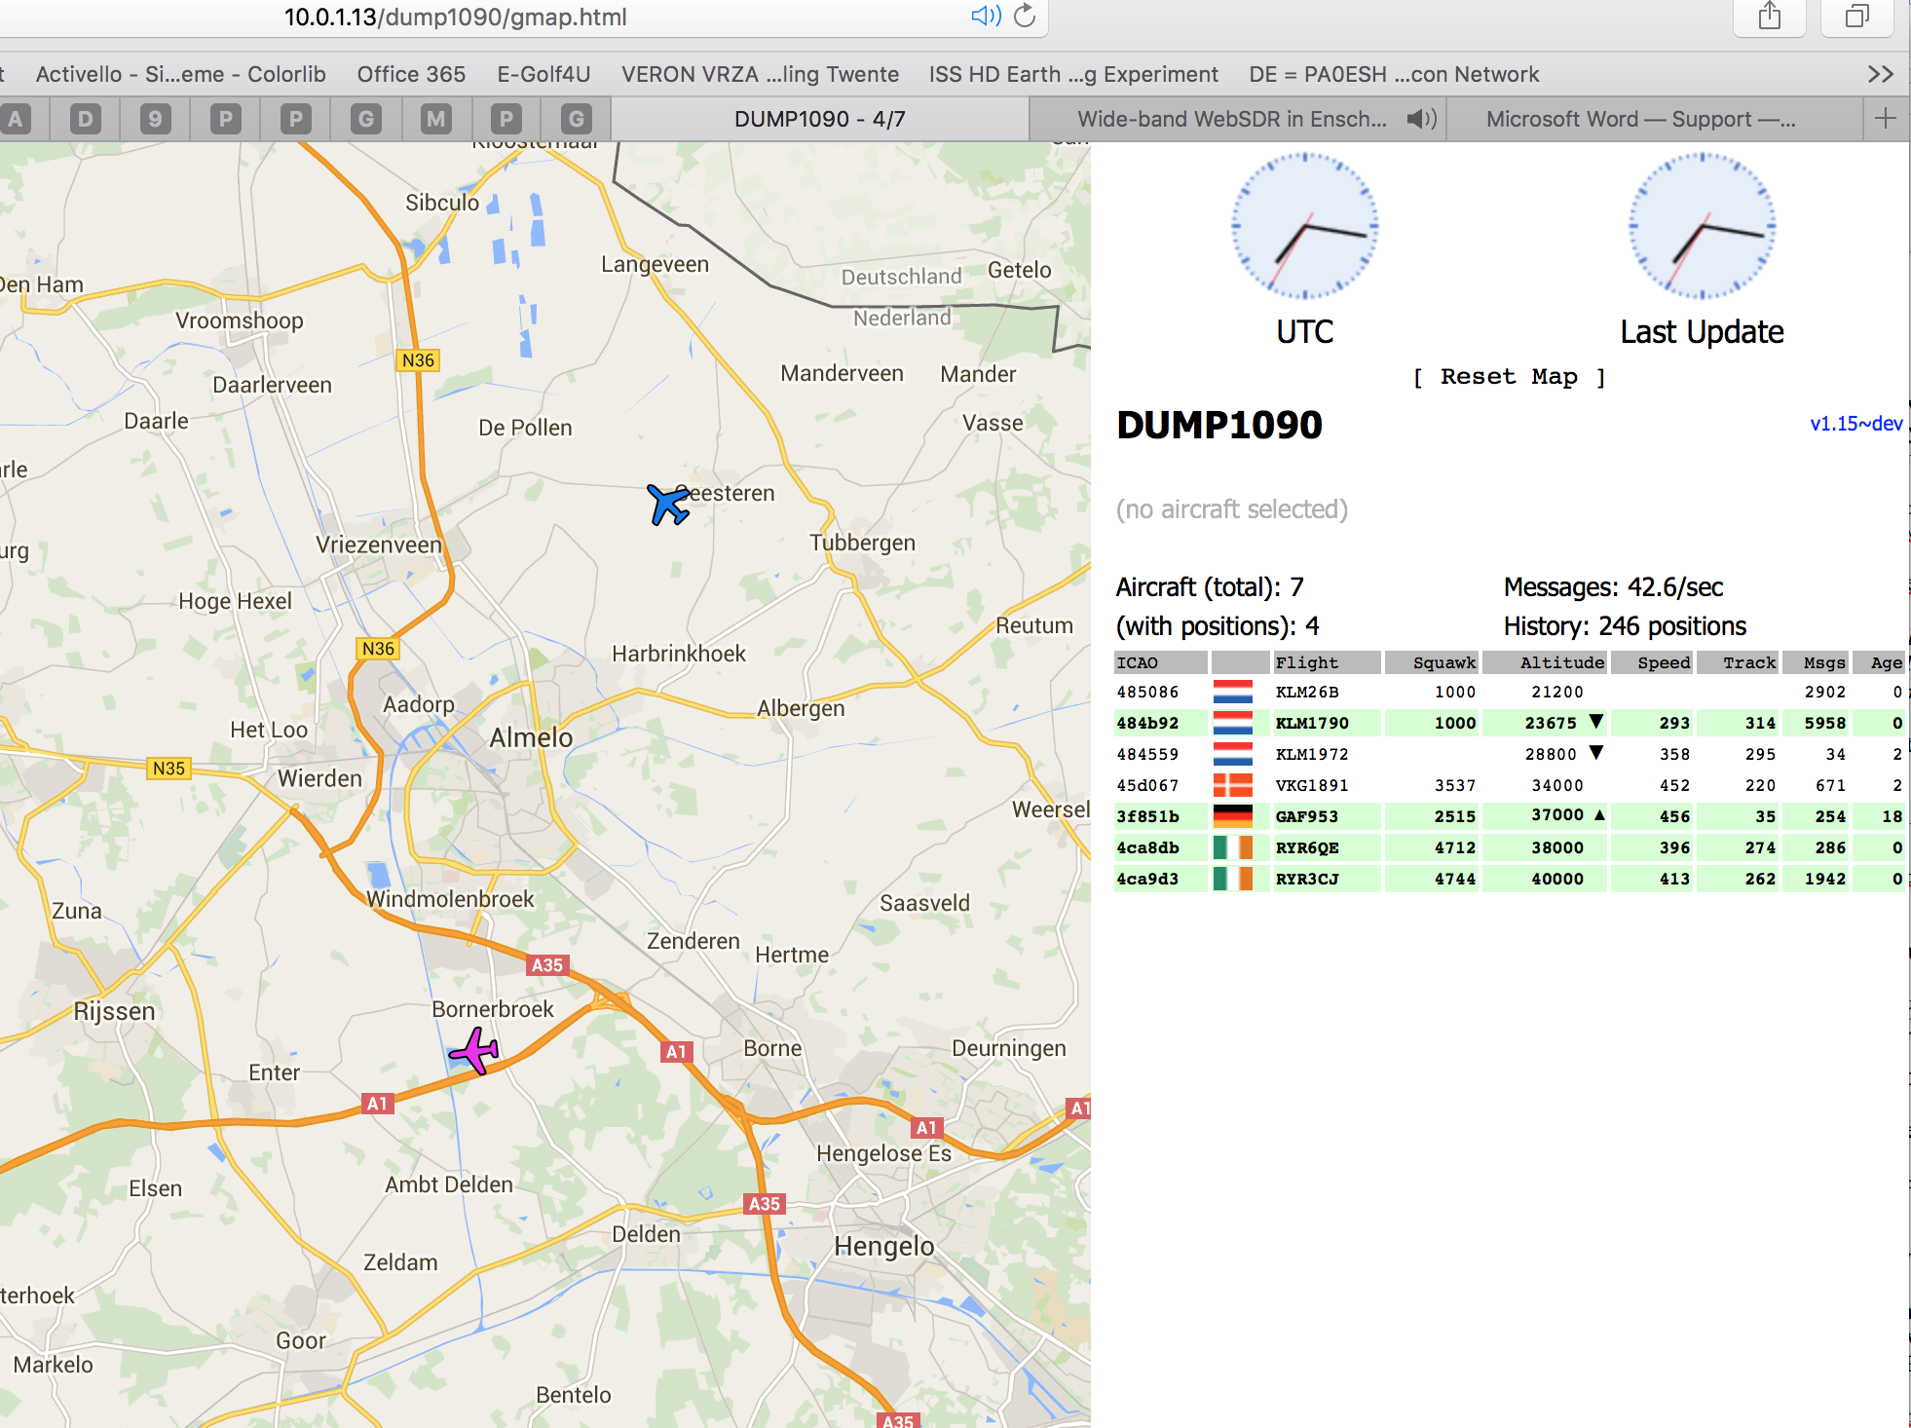Click the N35 road marker near Wierden
1911x1428 pixels.
point(169,769)
